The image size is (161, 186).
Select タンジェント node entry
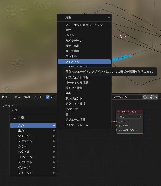tap(84, 99)
